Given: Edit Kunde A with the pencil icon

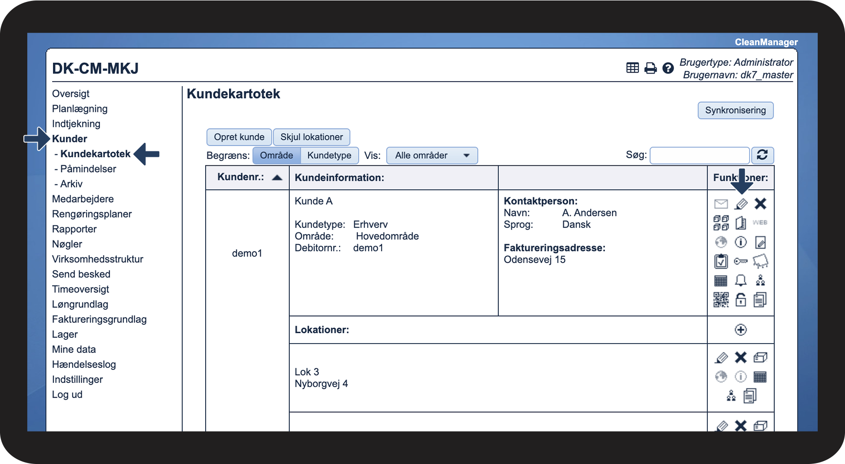Looking at the screenshot, I should click(x=741, y=204).
